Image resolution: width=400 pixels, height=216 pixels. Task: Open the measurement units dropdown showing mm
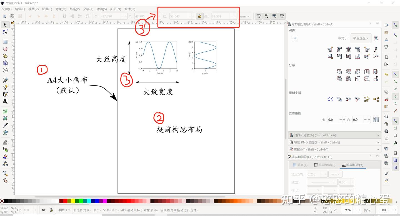[244, 16]
